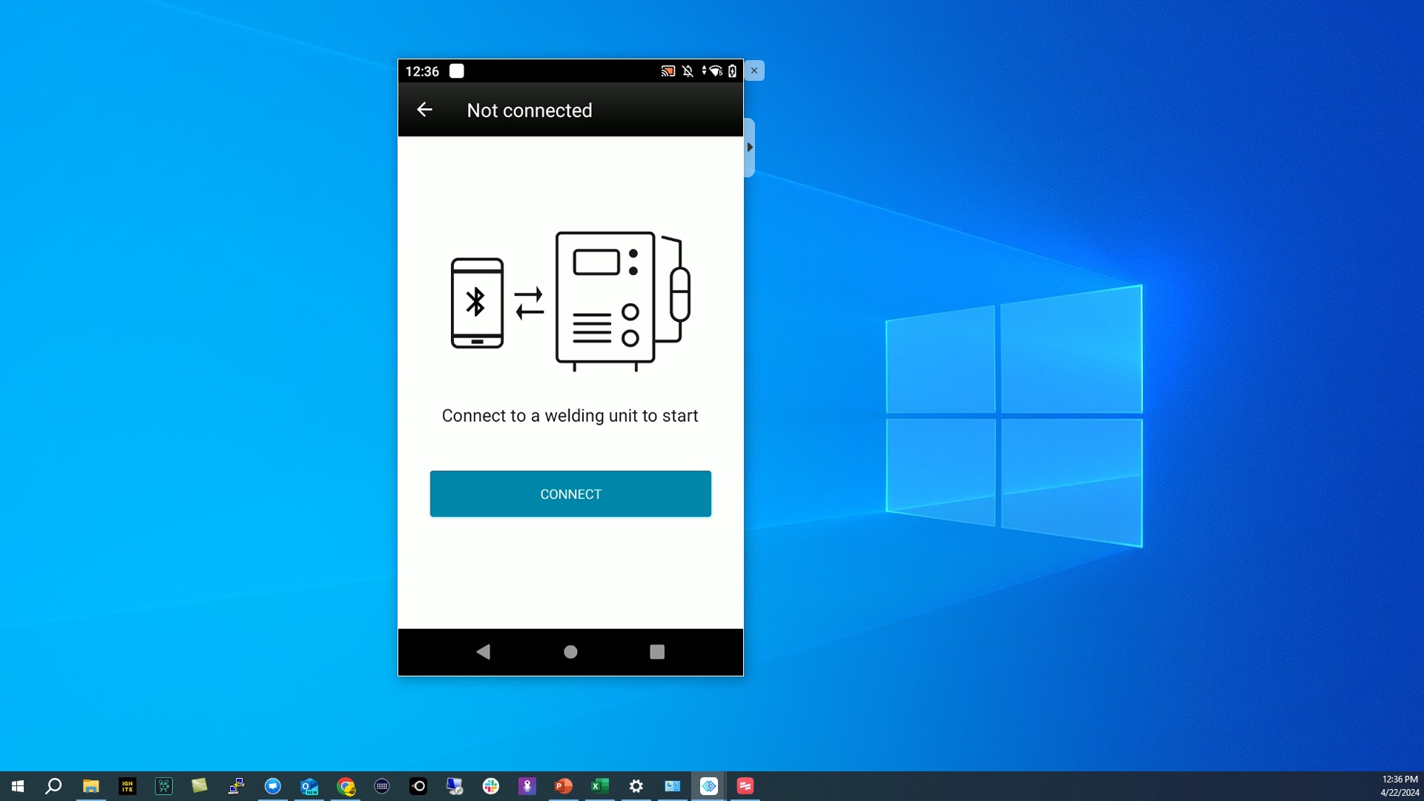Open the purple squid-icon app in taskbar

[x=527, y=786]
